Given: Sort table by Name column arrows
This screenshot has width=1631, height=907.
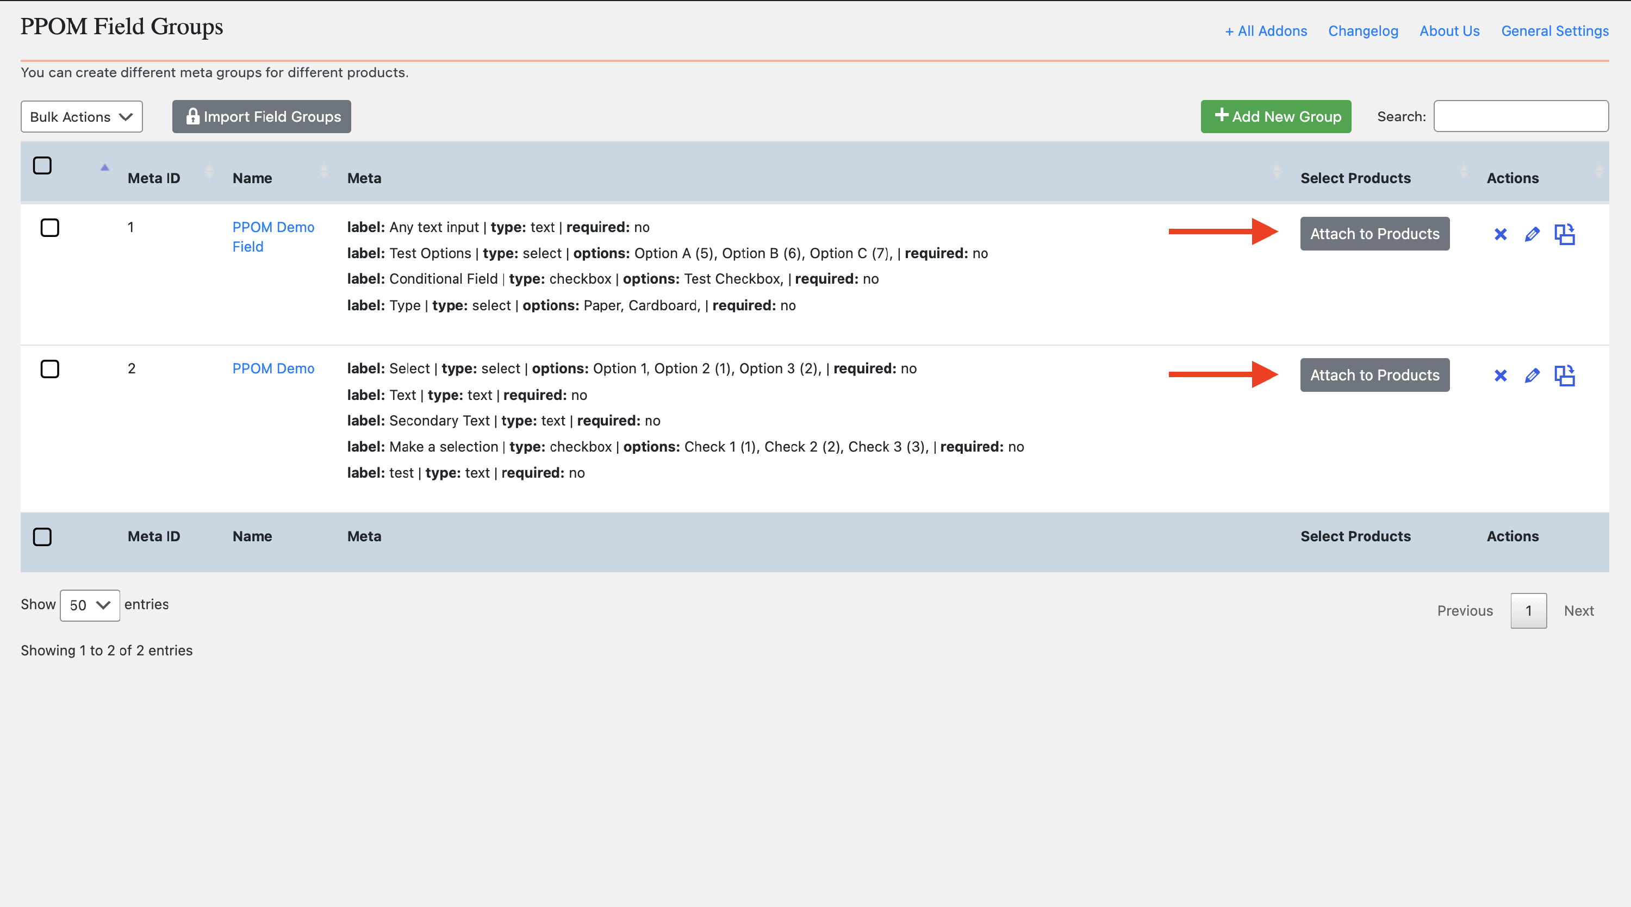Looking at the screenshot, I should point(323,172).
